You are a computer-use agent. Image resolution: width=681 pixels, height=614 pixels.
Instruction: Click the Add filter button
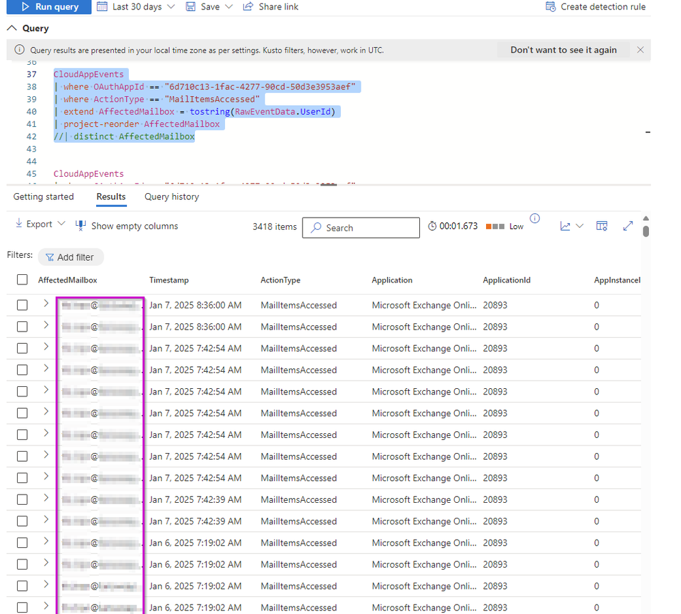coord(71,257)
